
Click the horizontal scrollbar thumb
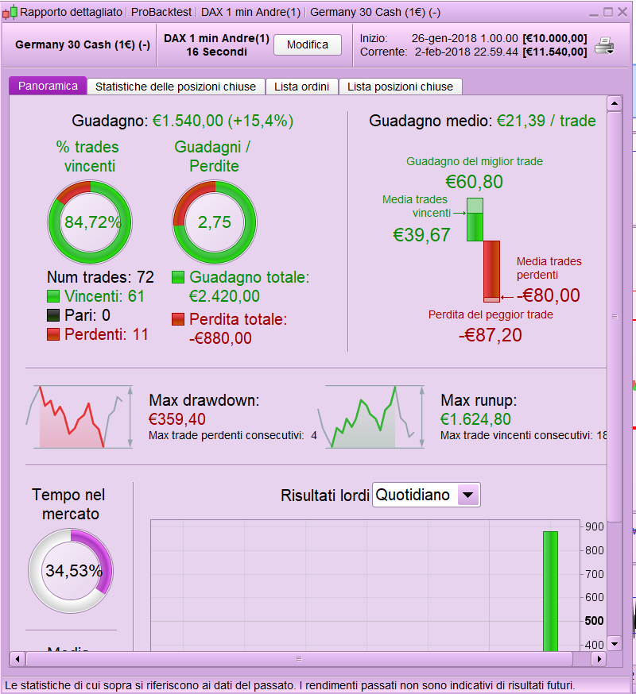click(299, 659)
